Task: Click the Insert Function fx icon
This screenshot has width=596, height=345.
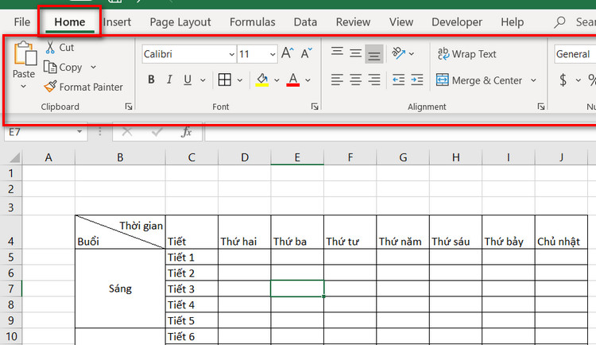Action: point(186,132)
